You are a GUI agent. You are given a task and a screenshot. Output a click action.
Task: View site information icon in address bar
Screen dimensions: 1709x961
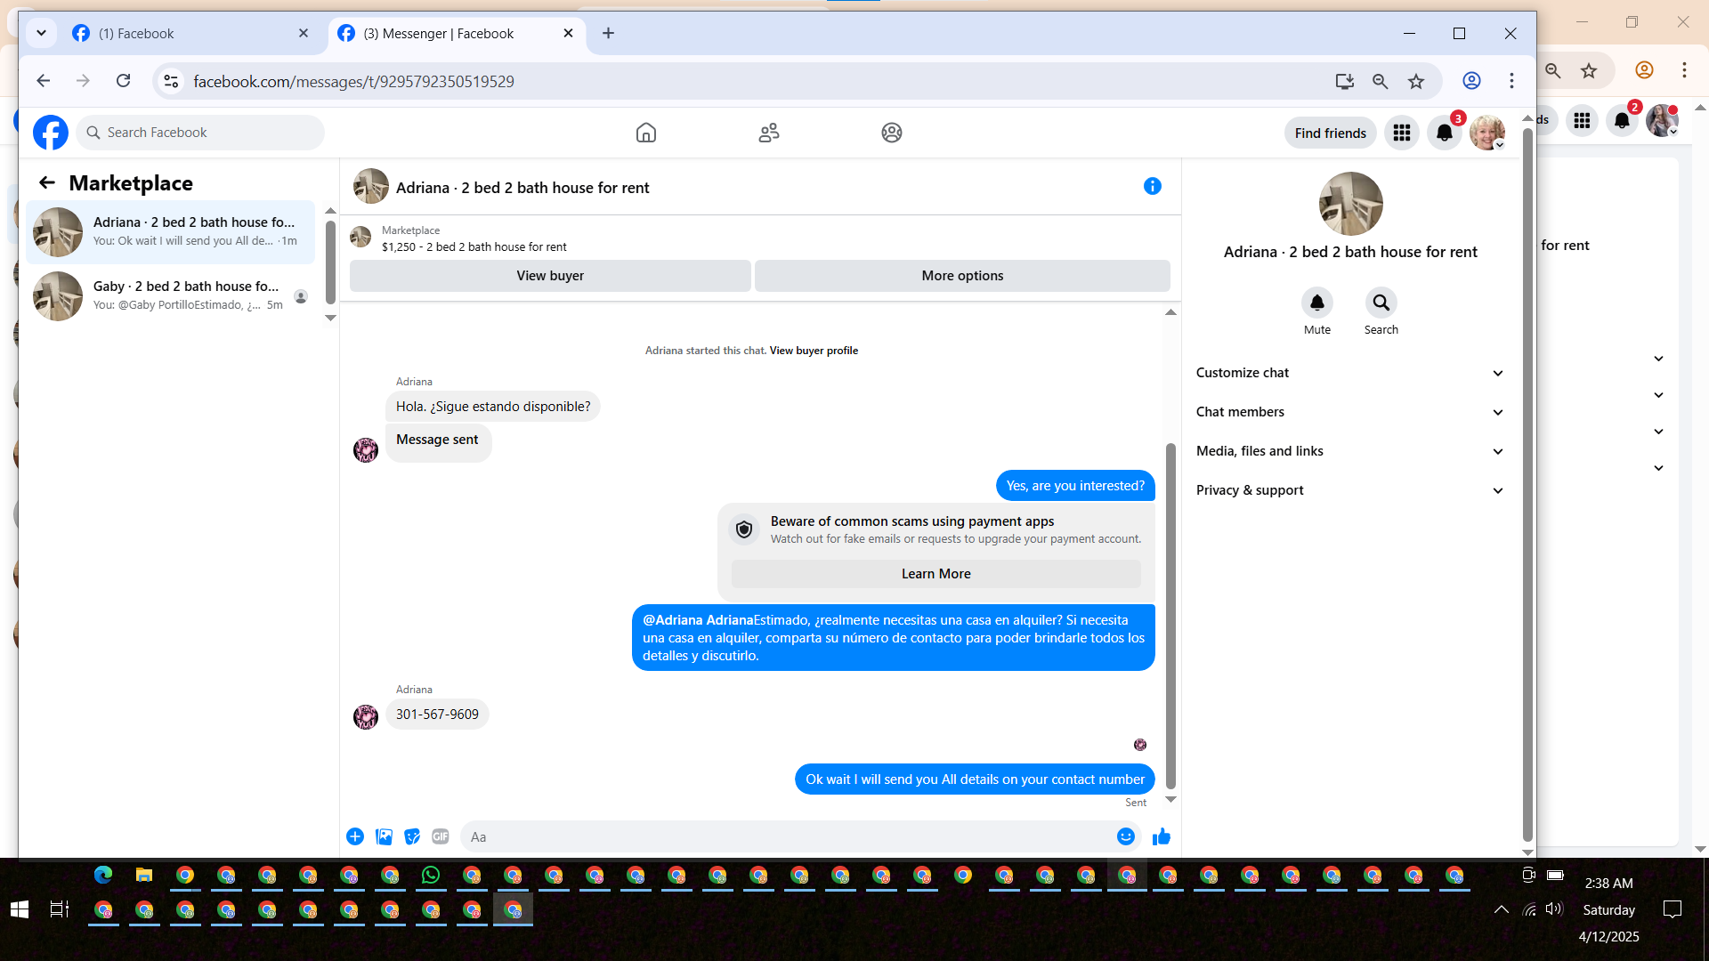click(171, 81)
